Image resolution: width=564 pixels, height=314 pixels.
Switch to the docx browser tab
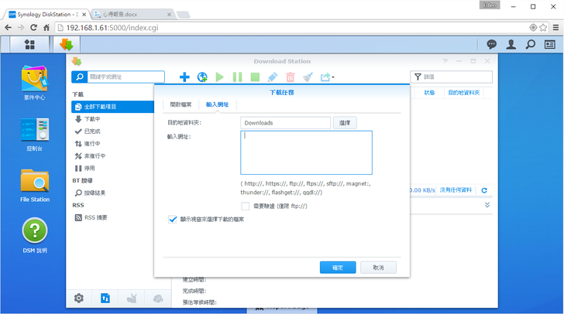click(x=132, y=15)
